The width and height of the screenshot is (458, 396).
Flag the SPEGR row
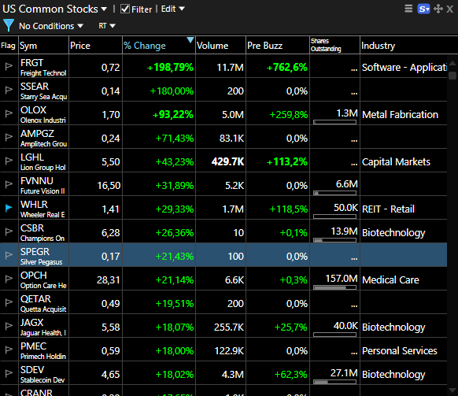click(9, 255)
